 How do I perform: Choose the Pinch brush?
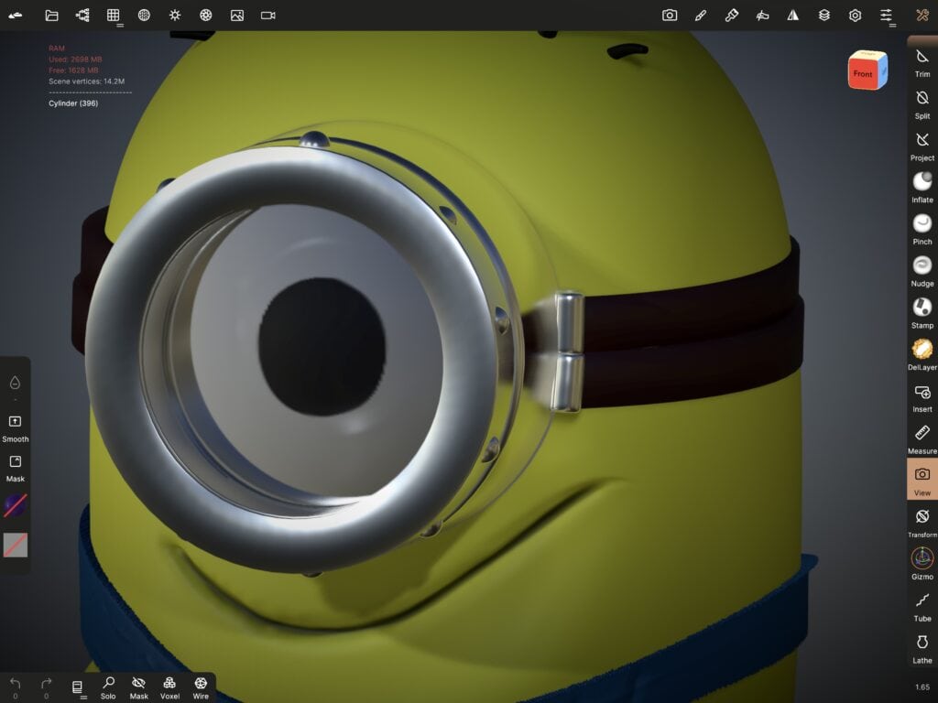pos(922,229)
